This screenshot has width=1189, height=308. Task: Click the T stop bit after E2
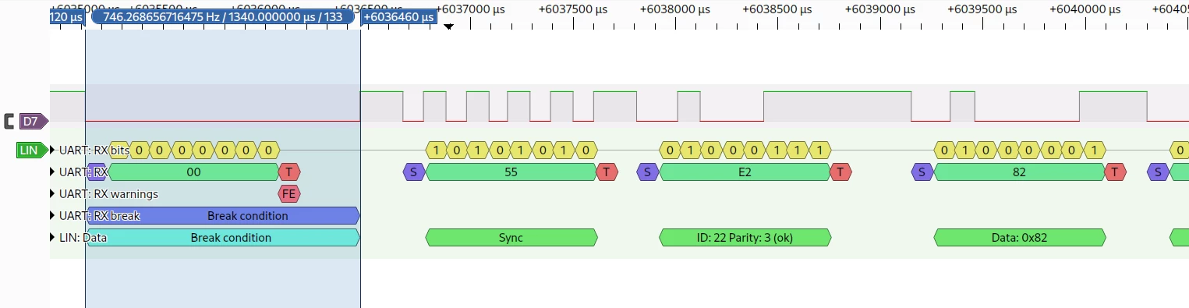841,172
